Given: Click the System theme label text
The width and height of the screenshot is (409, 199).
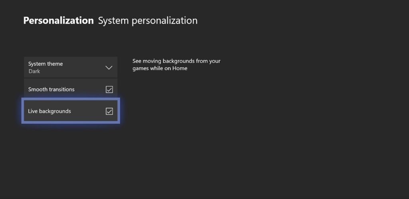Looking at the screenshot, I should pos(45,64).
